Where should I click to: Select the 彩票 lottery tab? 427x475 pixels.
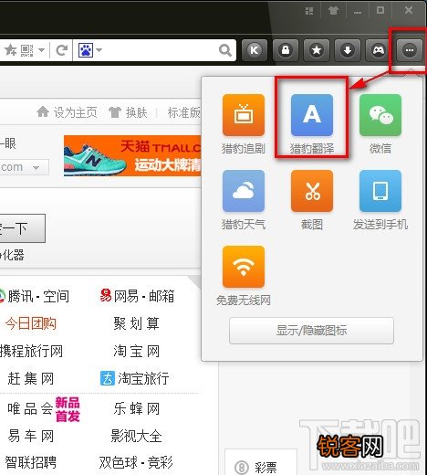(261, 463)
